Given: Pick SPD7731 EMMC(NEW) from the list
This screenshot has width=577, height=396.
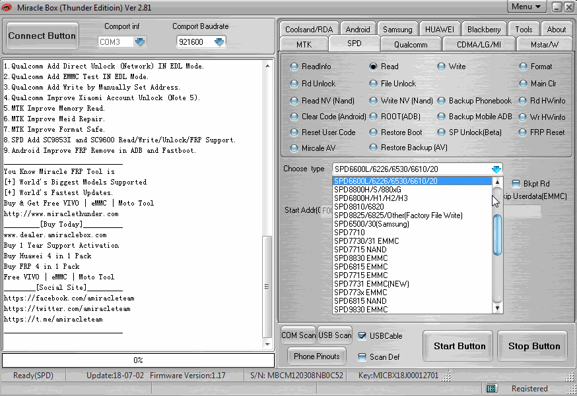Looking at the screenshot, I should 412,284.
